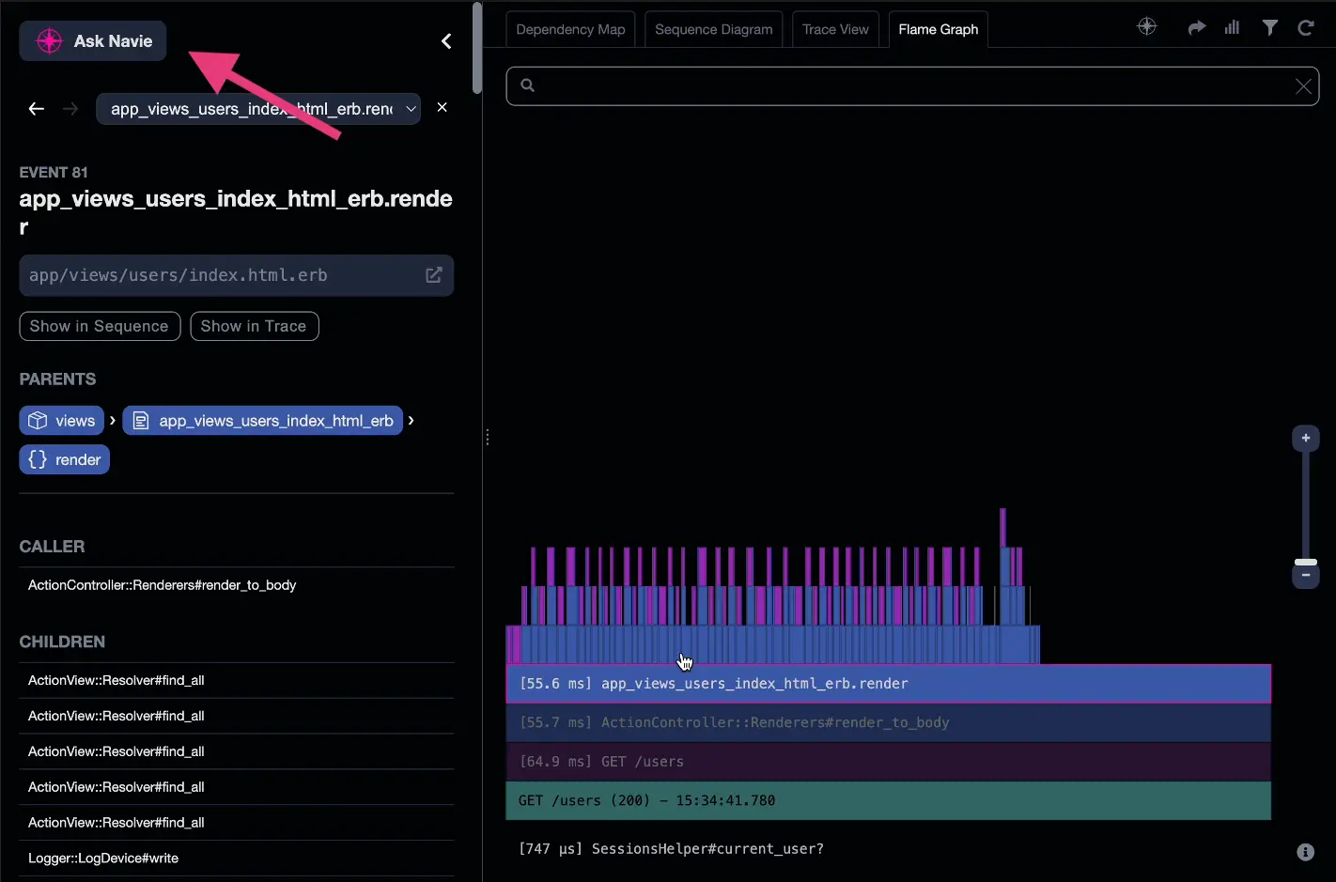Go back with the left arrow

click(37, 109)
